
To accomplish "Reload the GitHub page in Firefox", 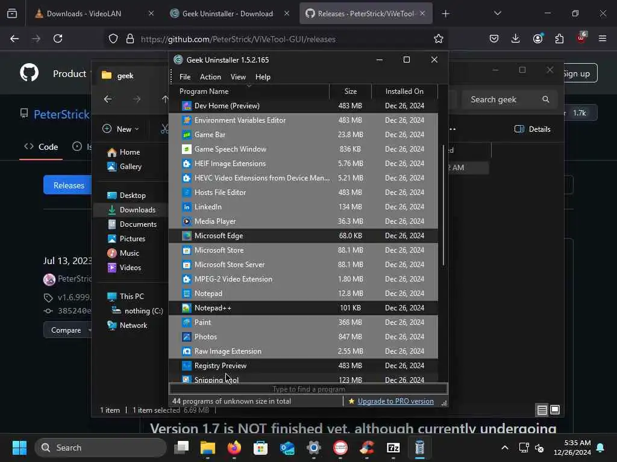I will click(58, 38).
